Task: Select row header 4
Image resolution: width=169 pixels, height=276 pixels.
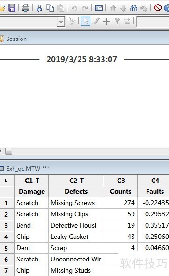Action: click(x=7, y=237)
